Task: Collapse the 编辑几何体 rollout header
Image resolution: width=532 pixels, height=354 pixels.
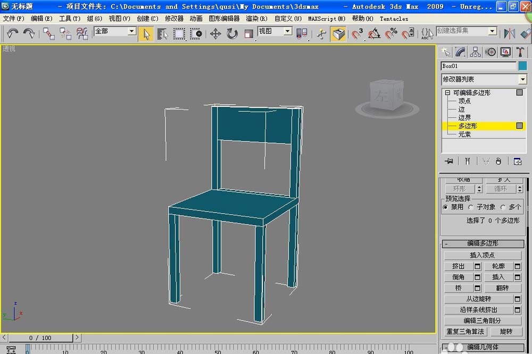Action: (x=483, y=347)
